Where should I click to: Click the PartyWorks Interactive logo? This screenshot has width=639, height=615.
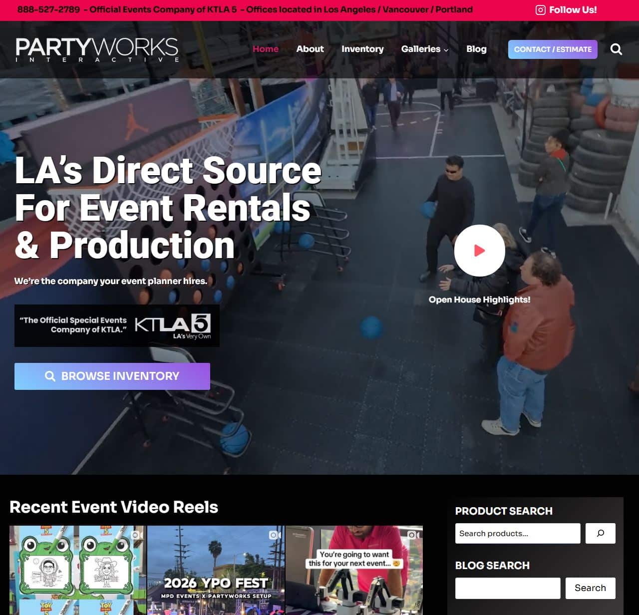(97, 49)
